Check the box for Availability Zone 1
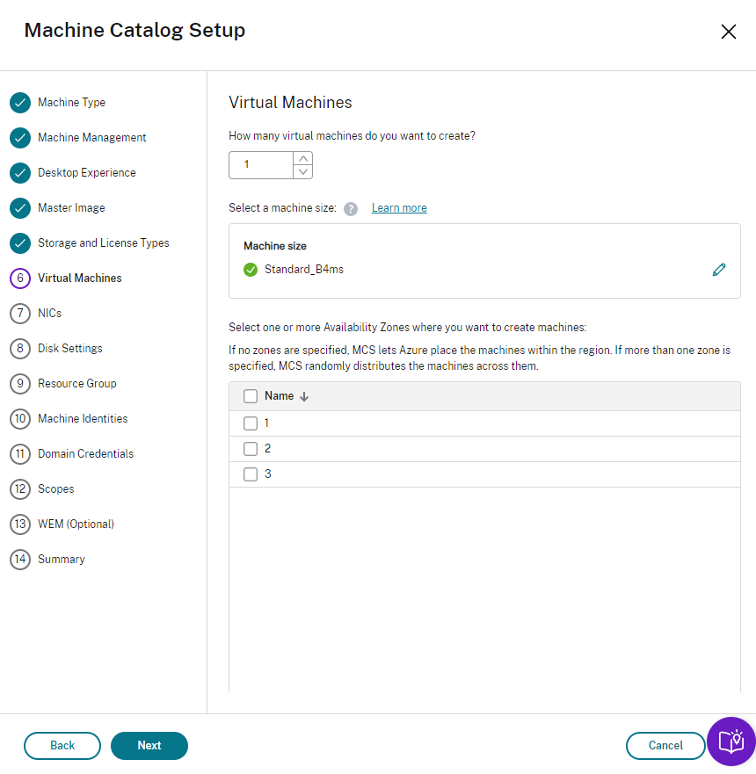 tap(251, 423)
